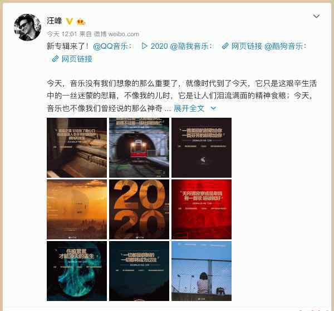The width and height of the screenshot is (334, 311).
Task: Open the teal flame image thumbnail
Action: tap(77, 271)
